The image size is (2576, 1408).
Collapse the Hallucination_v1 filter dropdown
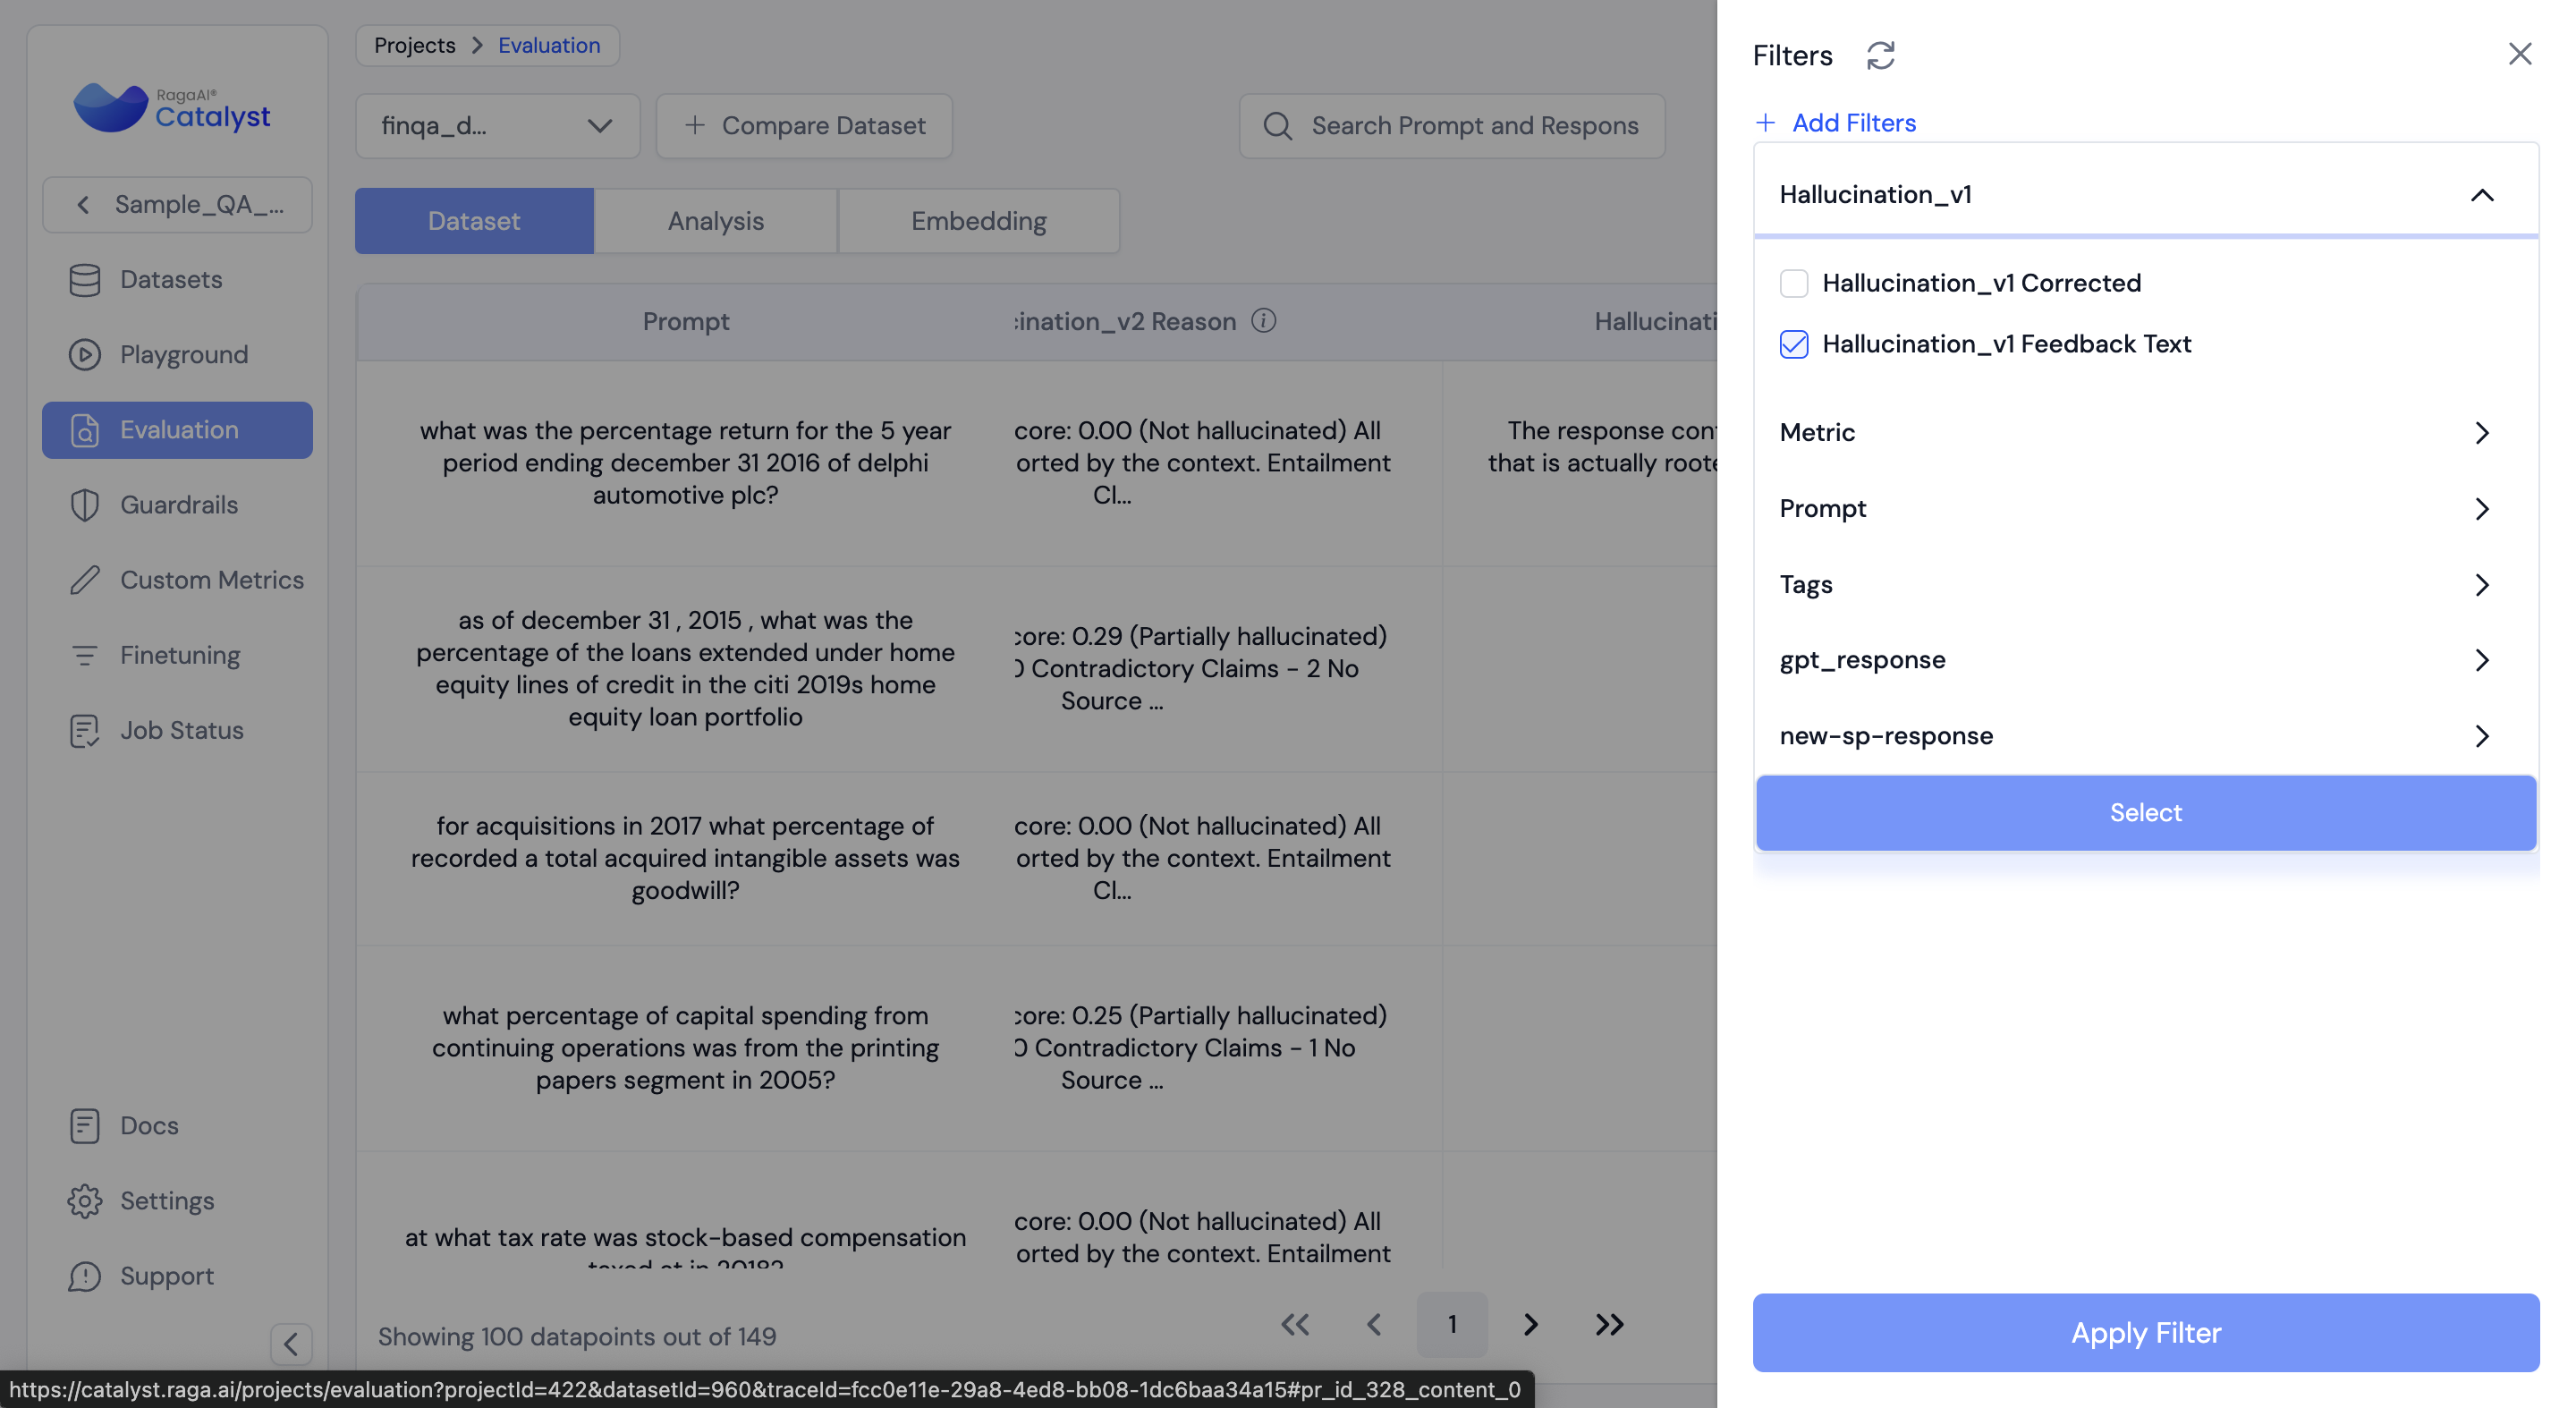[2482, 195]
